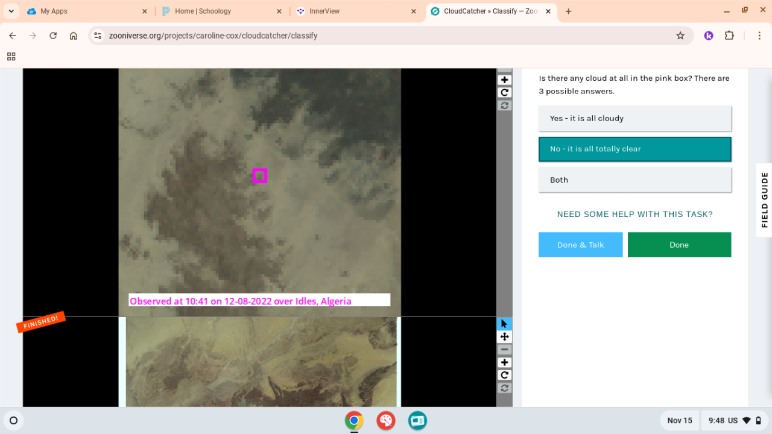
Task: Open Chrome from the shelf
Action: point(354,420)
